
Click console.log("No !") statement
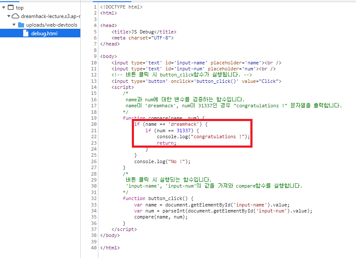(x=162, y=161)
